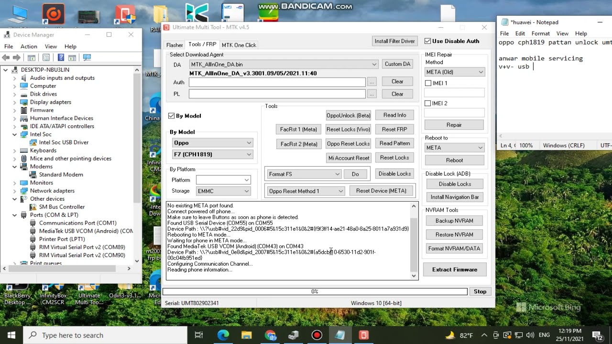Click the Backup NVRAM button

tap(454, 221)
